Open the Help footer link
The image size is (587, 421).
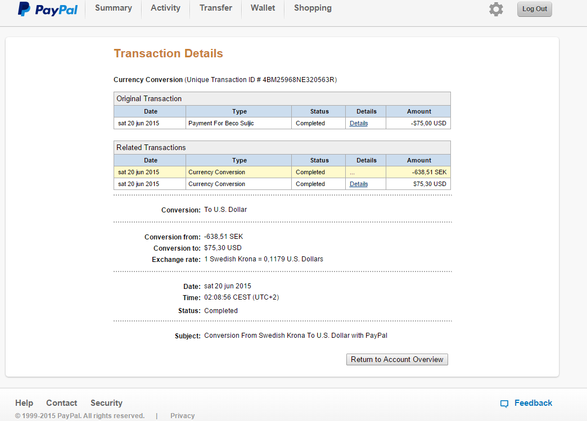[24, 403]
